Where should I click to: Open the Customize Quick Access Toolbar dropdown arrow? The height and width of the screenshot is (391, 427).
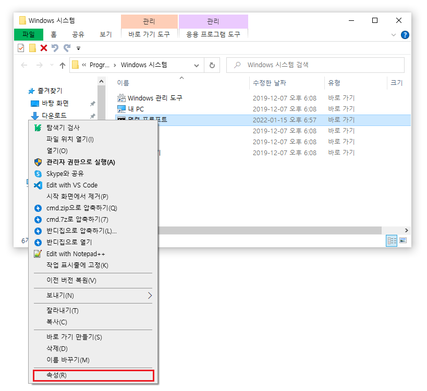(78, 48)
